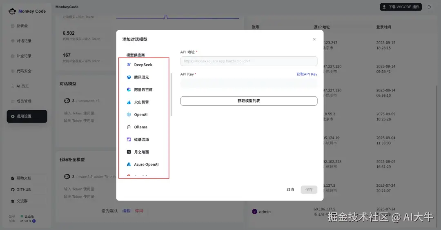Open 仪表盘 menu item
The image size is (441, 230).
27,26
